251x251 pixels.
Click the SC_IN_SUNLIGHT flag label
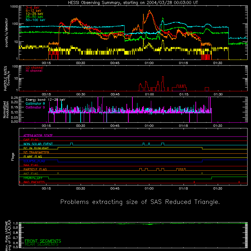36,148
